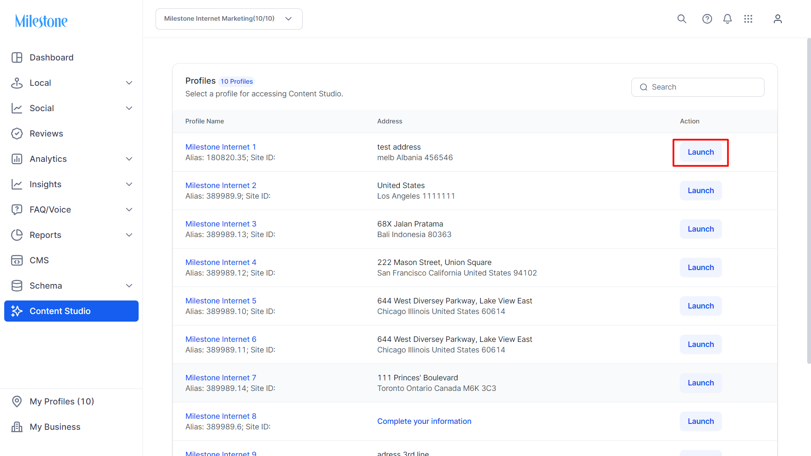Launch Content Studio for Milestone Internet 2

[x=701, y=191]
